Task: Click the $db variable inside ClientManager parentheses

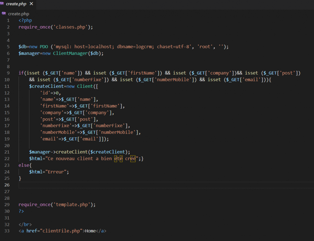Action: pyautogui.click(x=94, y=53)
